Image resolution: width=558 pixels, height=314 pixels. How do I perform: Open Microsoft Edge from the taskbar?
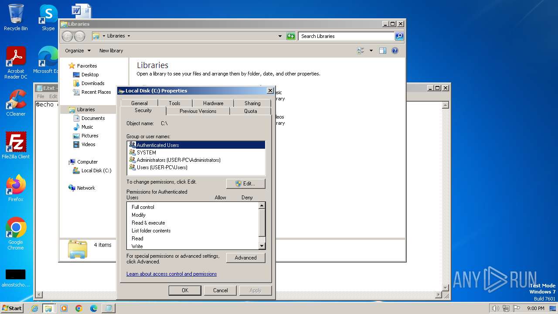[x=94, y=308]
